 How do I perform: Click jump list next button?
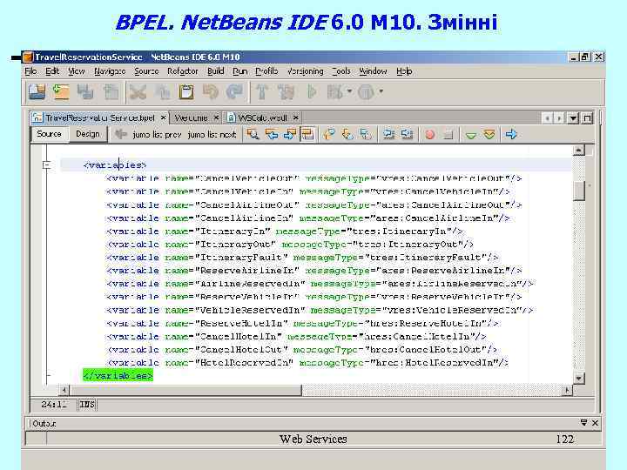click(x=212, y=135)
